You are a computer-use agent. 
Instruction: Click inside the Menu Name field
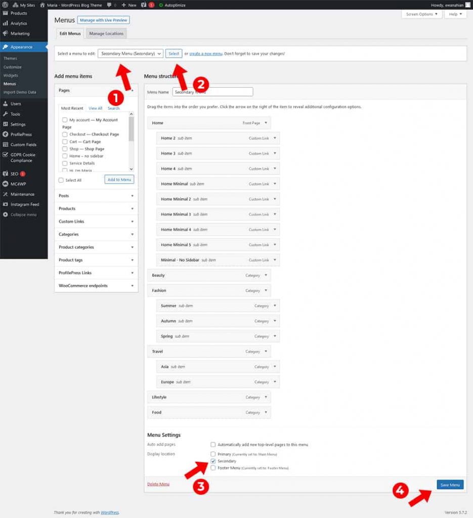click(x=212, y=92)
